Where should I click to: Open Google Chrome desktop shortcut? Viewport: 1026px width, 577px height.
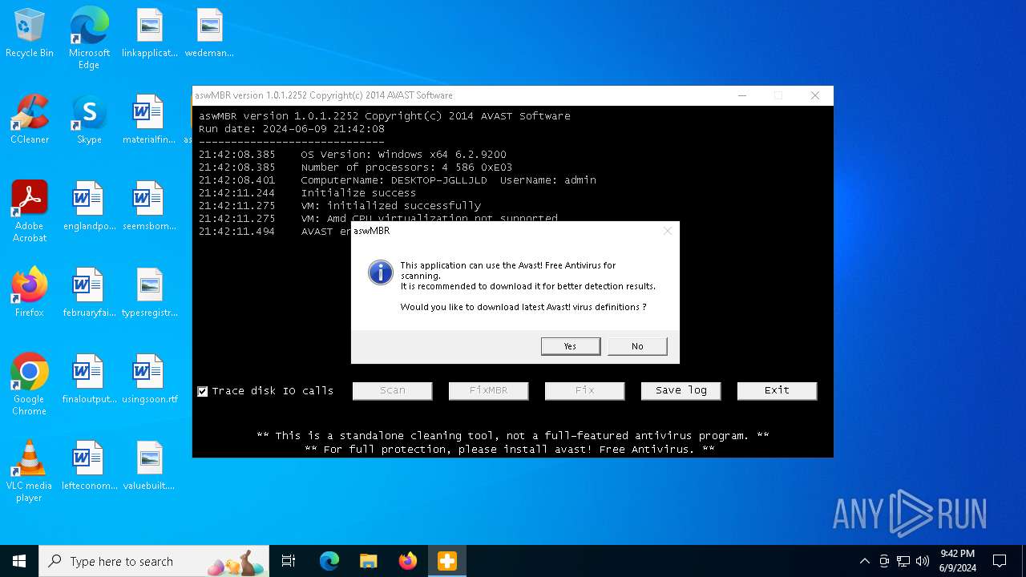tap(30, 385)
